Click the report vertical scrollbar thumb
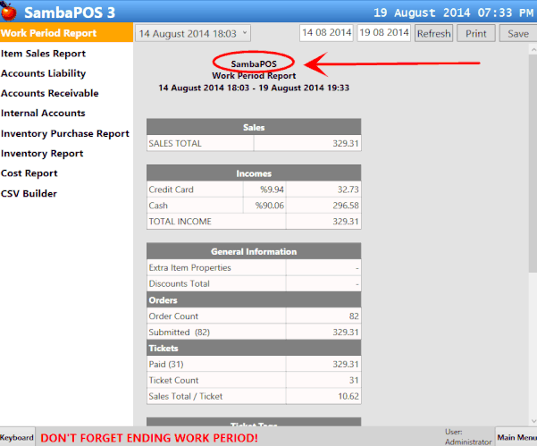This screenshot has width=537, height=446. (533, 164)
